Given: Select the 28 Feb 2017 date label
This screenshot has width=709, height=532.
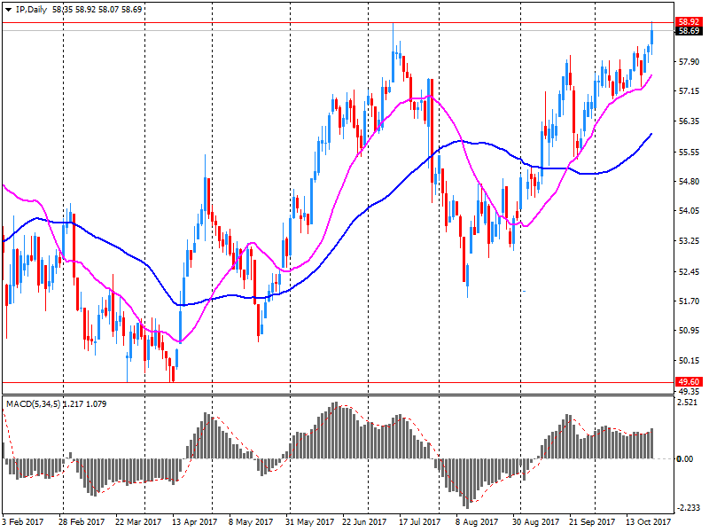Looking at the screenshot, I should [82, 522].
